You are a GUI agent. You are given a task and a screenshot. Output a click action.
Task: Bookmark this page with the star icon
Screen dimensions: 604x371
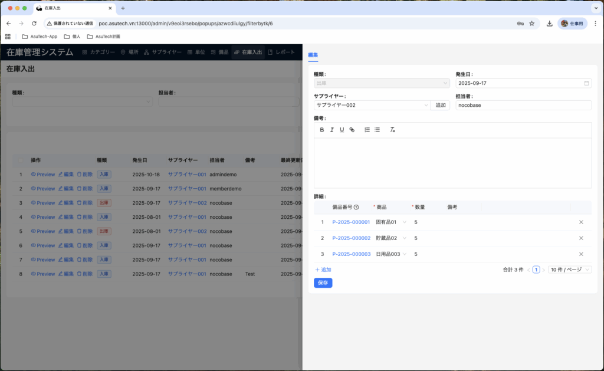[x=531, y=24]
